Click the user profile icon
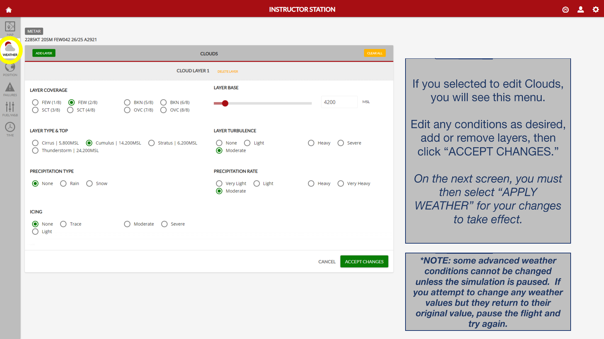Viewport: 604px width, 339px height. pyautogui.click(x=580, y=9)
